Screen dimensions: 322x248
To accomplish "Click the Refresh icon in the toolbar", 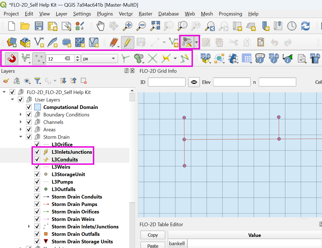I will [305, 26].
